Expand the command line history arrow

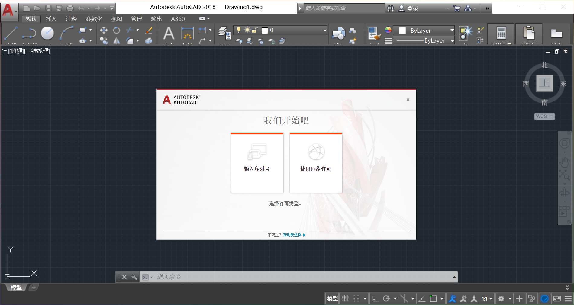(454, 277)
